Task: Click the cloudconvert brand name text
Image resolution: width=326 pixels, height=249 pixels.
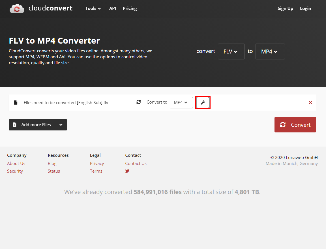Action: pos(51,8)
